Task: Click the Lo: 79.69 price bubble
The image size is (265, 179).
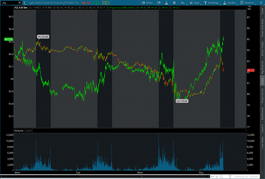Action: point(182,101)
